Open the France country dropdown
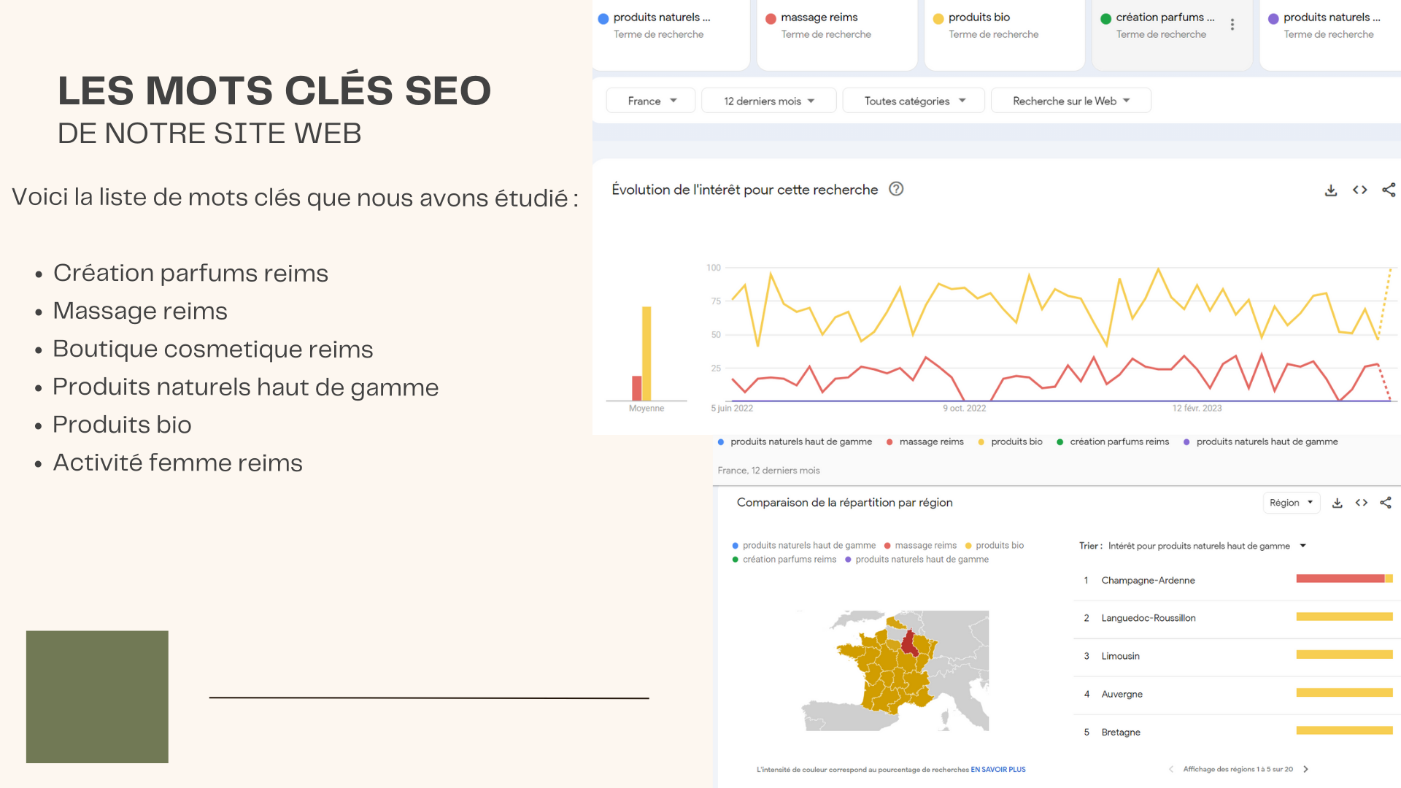1401x788 pixels. pos(652,101)
